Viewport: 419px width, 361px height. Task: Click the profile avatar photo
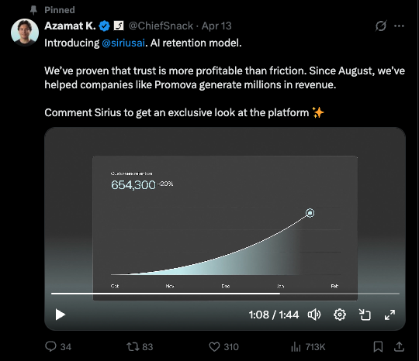tap(25, 33)
